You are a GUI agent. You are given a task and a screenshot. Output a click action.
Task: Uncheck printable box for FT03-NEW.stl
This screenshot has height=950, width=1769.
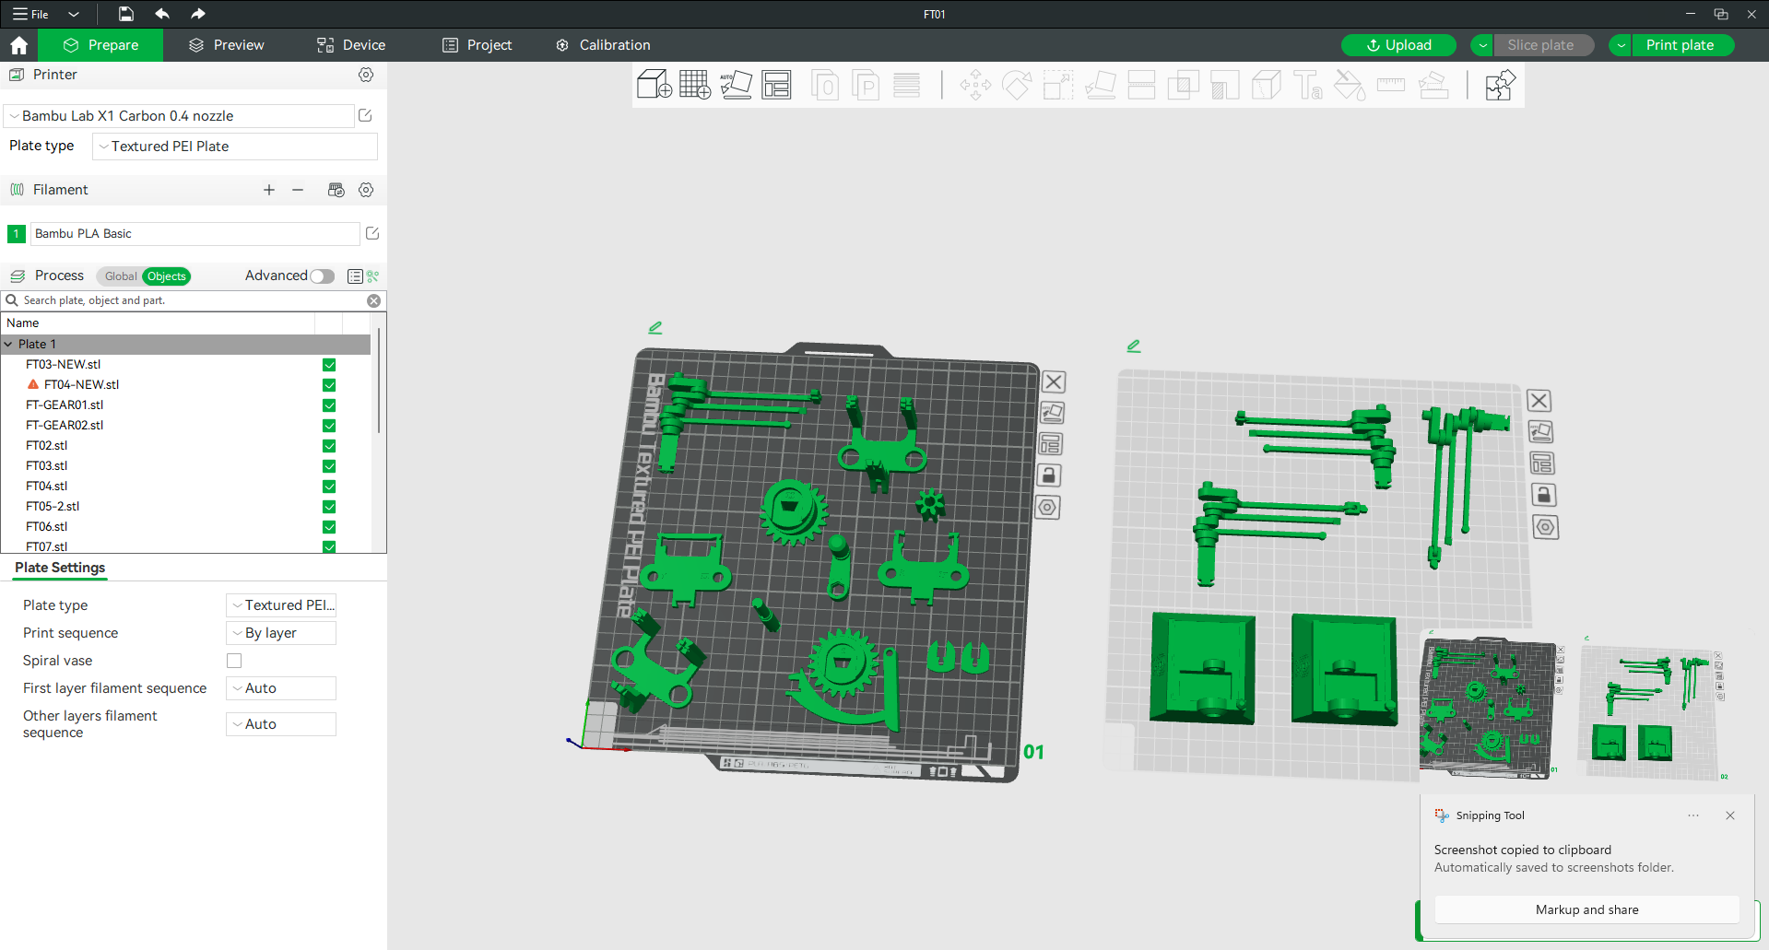pos(329,365)
